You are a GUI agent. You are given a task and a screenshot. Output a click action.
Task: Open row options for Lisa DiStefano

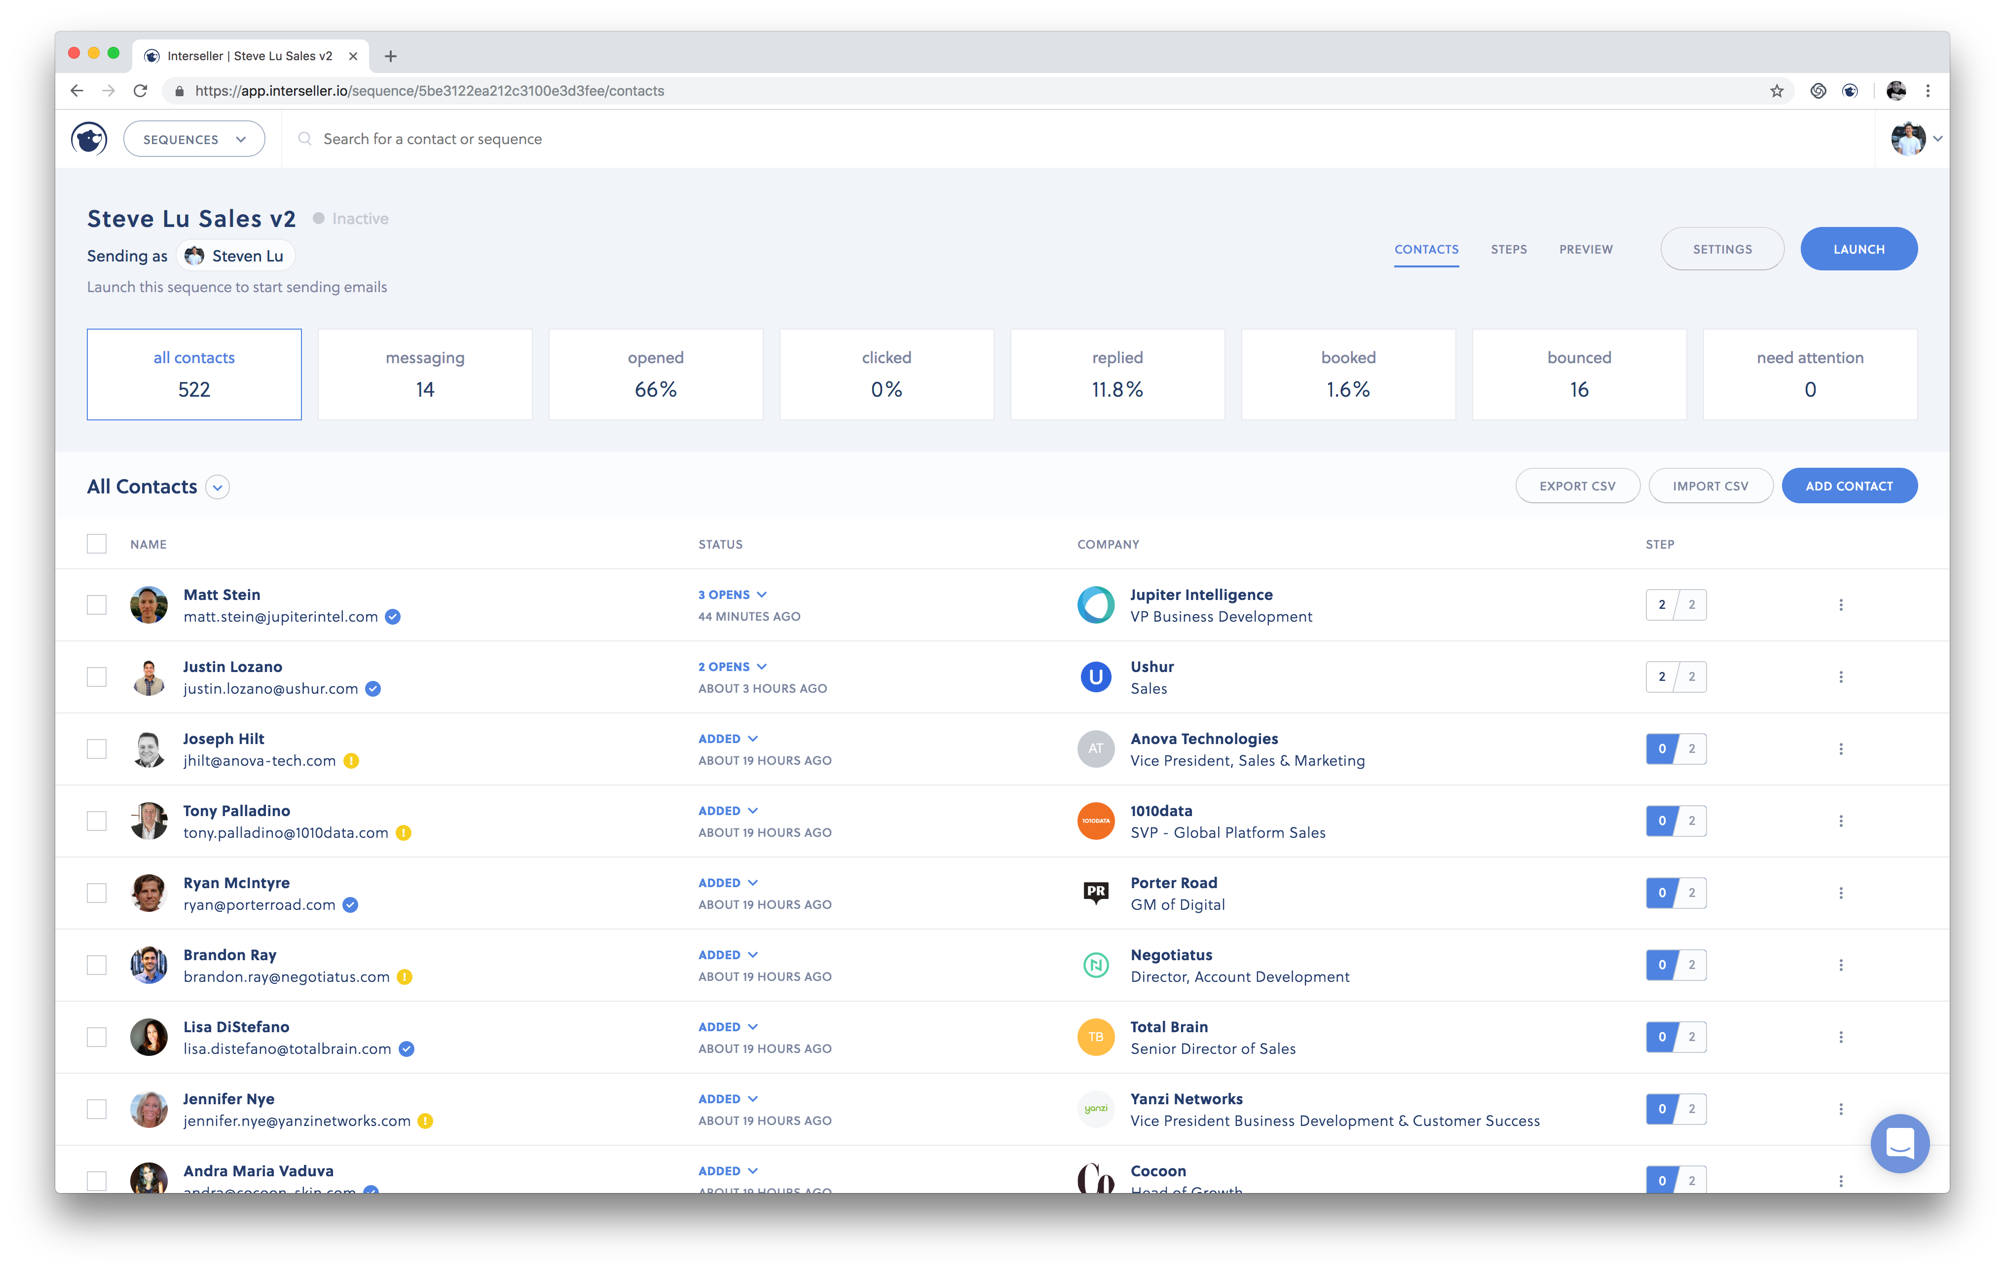click(1840, 1037)
